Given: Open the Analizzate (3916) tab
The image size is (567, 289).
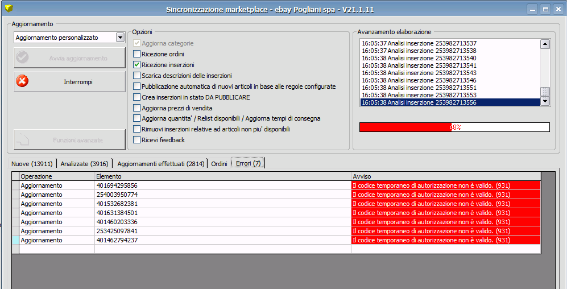Looking at the screenshot, I should coord(84,164).
